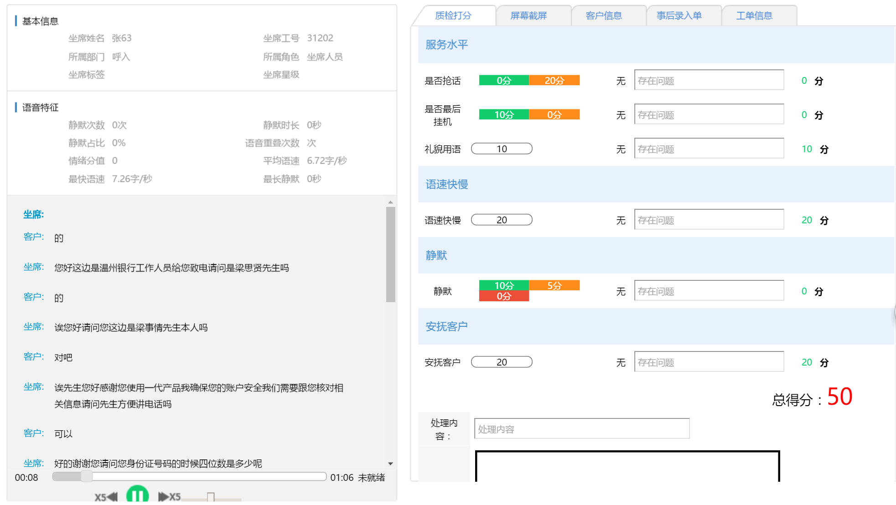The image size is (896, 505).
Task: Click the 安抚客户 score field showing 20
Action: [502, 362]
